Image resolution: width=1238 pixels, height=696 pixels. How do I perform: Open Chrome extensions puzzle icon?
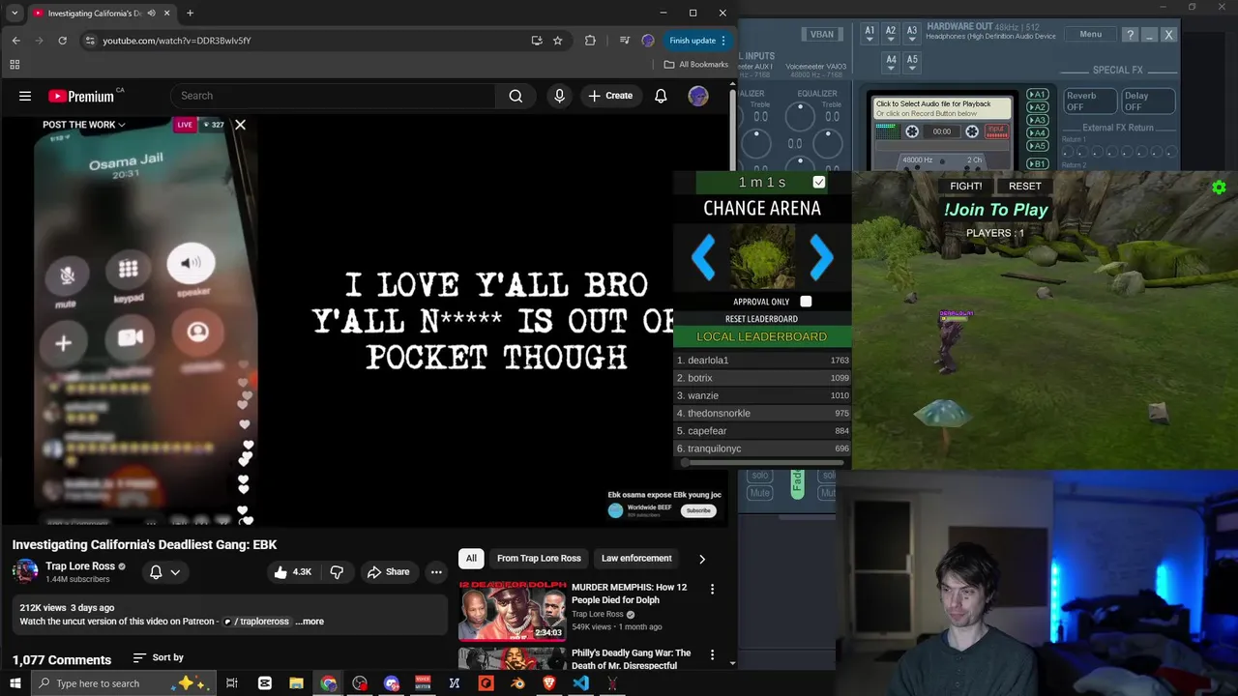coord(590,41)
